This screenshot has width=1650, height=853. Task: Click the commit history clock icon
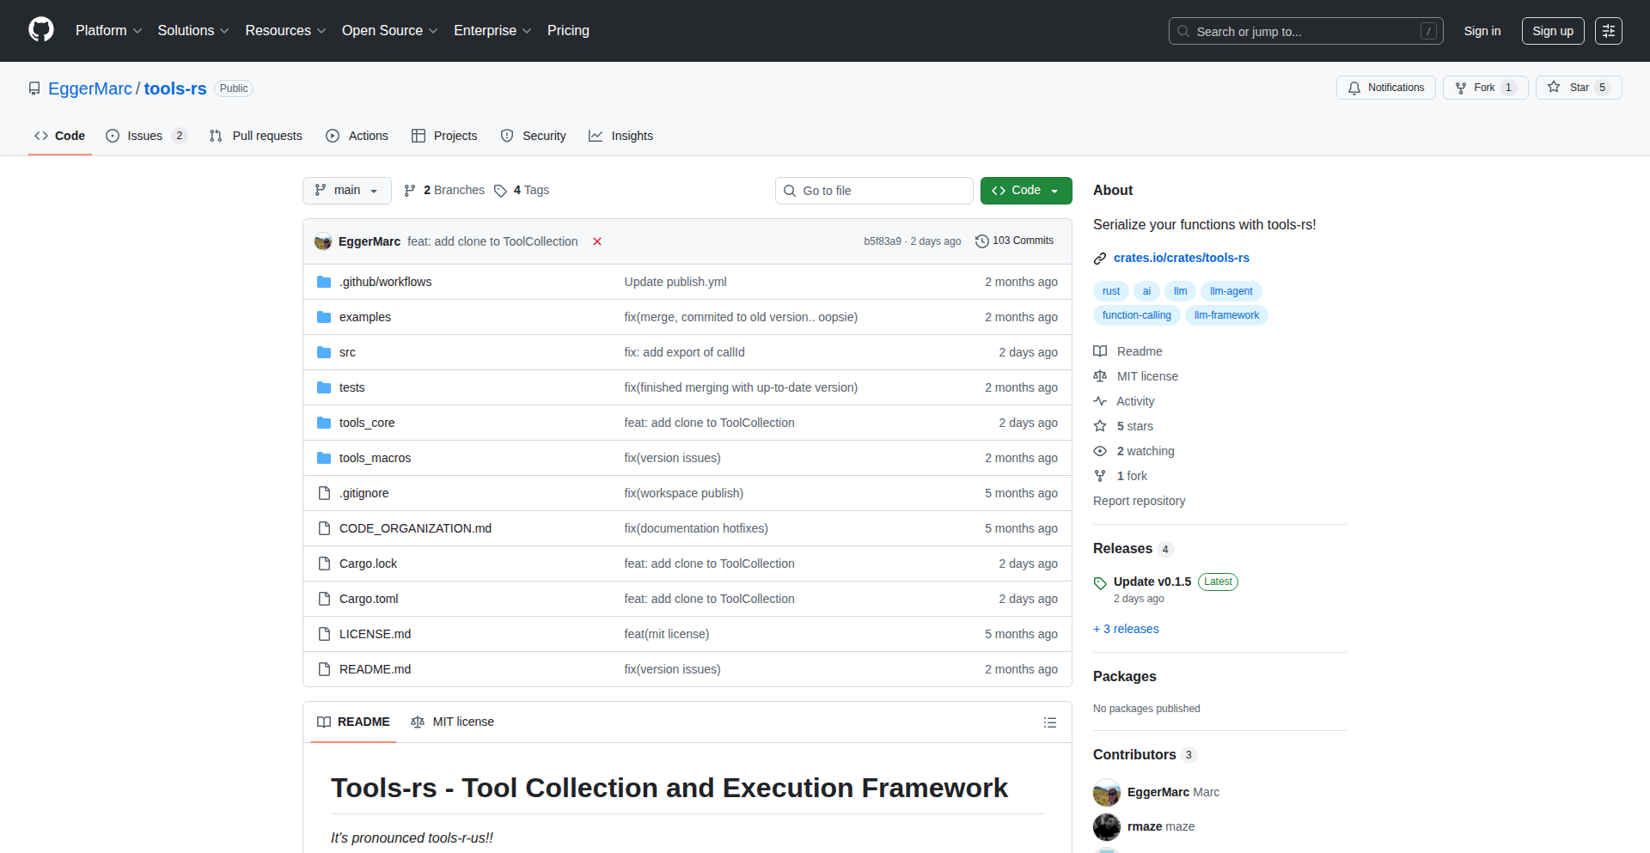click(981, 241)
